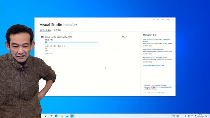Click the network icon in system tray
Image resolution: width=210 pixels, height=118 pixels.
pyautogui.click(x=189, y=116)
